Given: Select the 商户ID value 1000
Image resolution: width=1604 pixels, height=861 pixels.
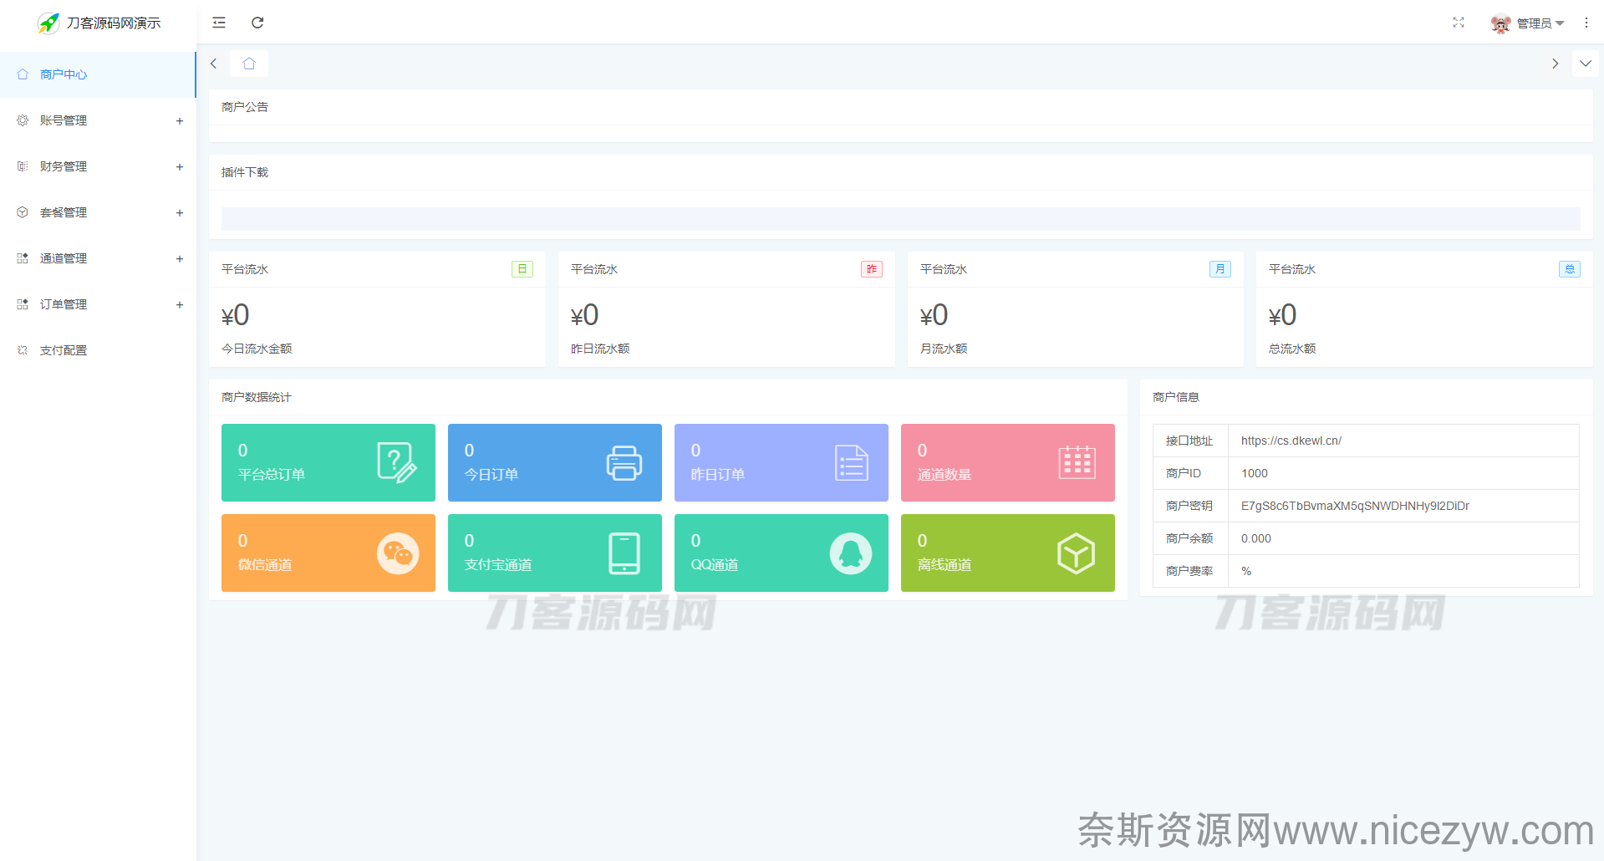Looking at the screenshot, I should pyautogui.click(x=1255, y=473).
